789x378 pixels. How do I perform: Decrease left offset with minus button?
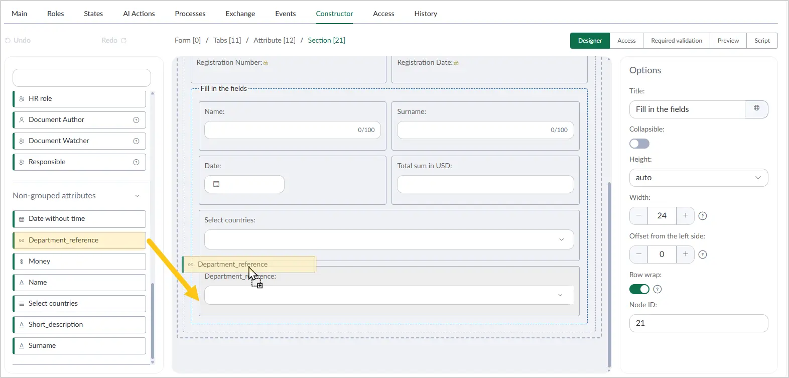(x=638, y=254)
